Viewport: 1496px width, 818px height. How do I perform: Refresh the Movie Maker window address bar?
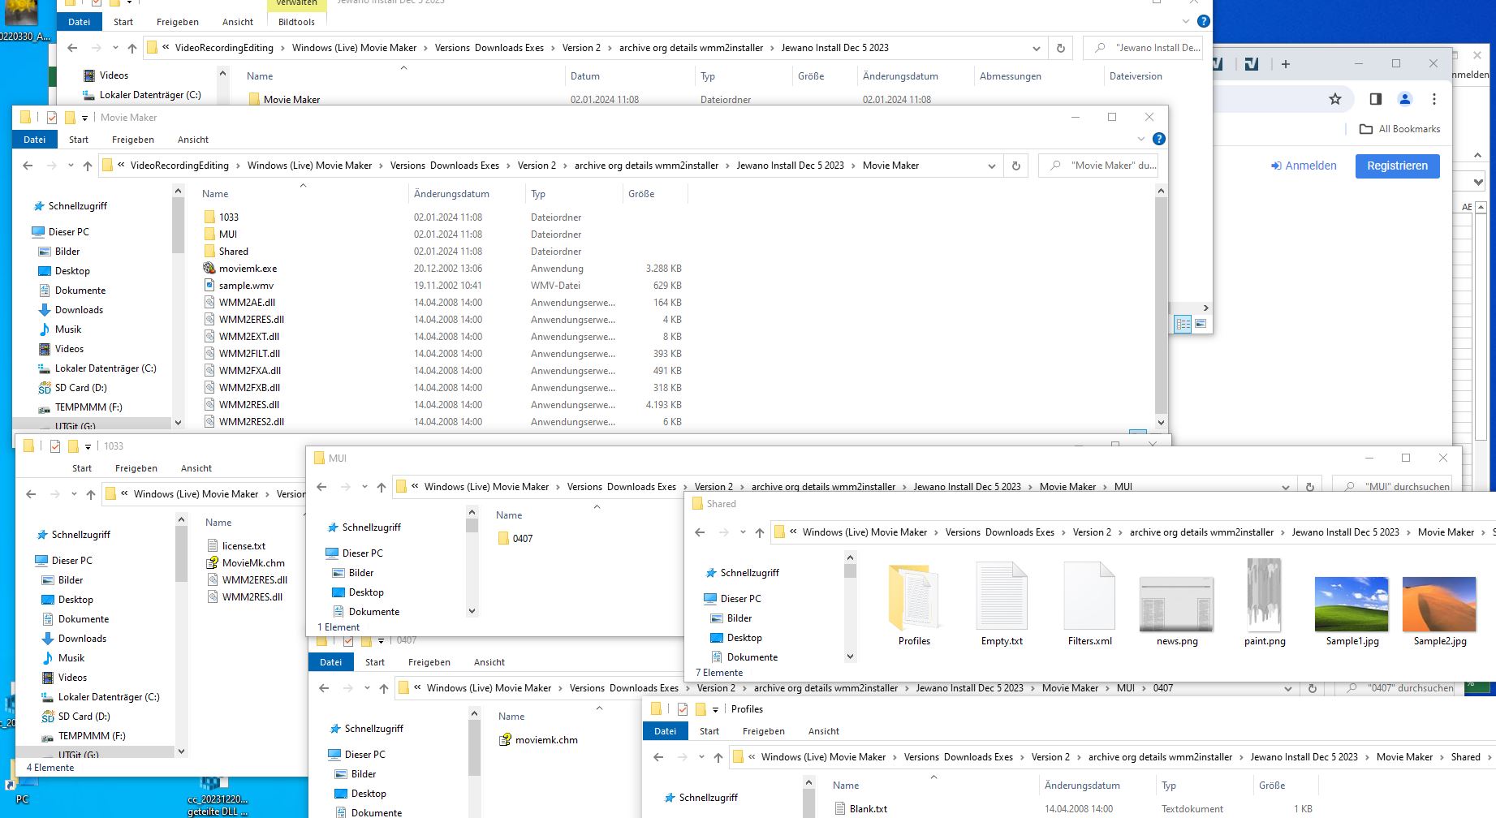pyautogui.click(x=1015, y=166)
